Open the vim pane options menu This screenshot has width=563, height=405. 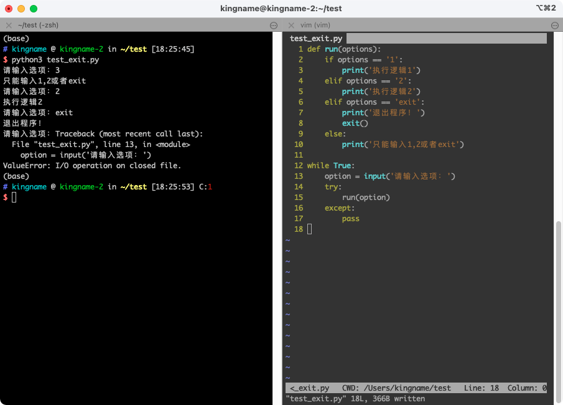pos(556,26)
